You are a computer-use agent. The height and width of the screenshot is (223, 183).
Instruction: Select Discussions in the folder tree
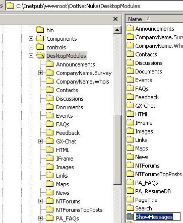[x=70, y=99]
